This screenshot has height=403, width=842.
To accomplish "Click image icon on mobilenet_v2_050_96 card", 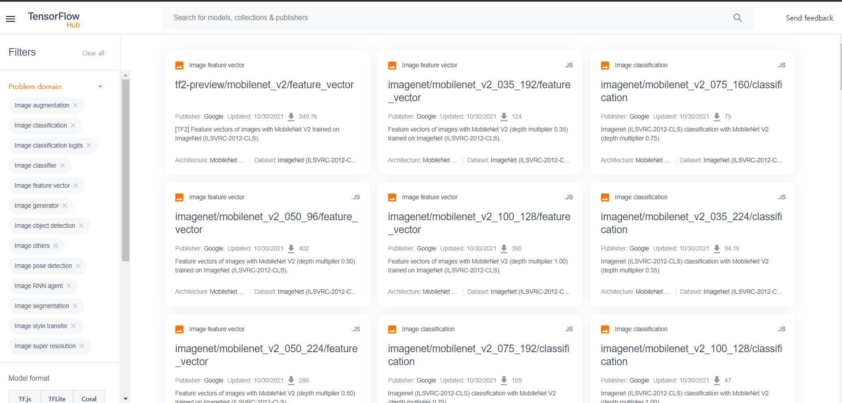I will [x=179, y=197].
